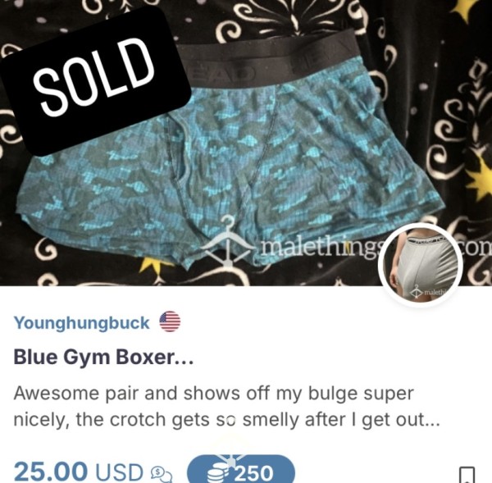This screenshot has height=483, width=492.
Task: Select the 'Awesome pair' description line
Action: point(213,394)
